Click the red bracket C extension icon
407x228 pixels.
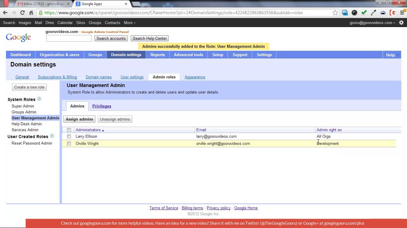point(393,13)
